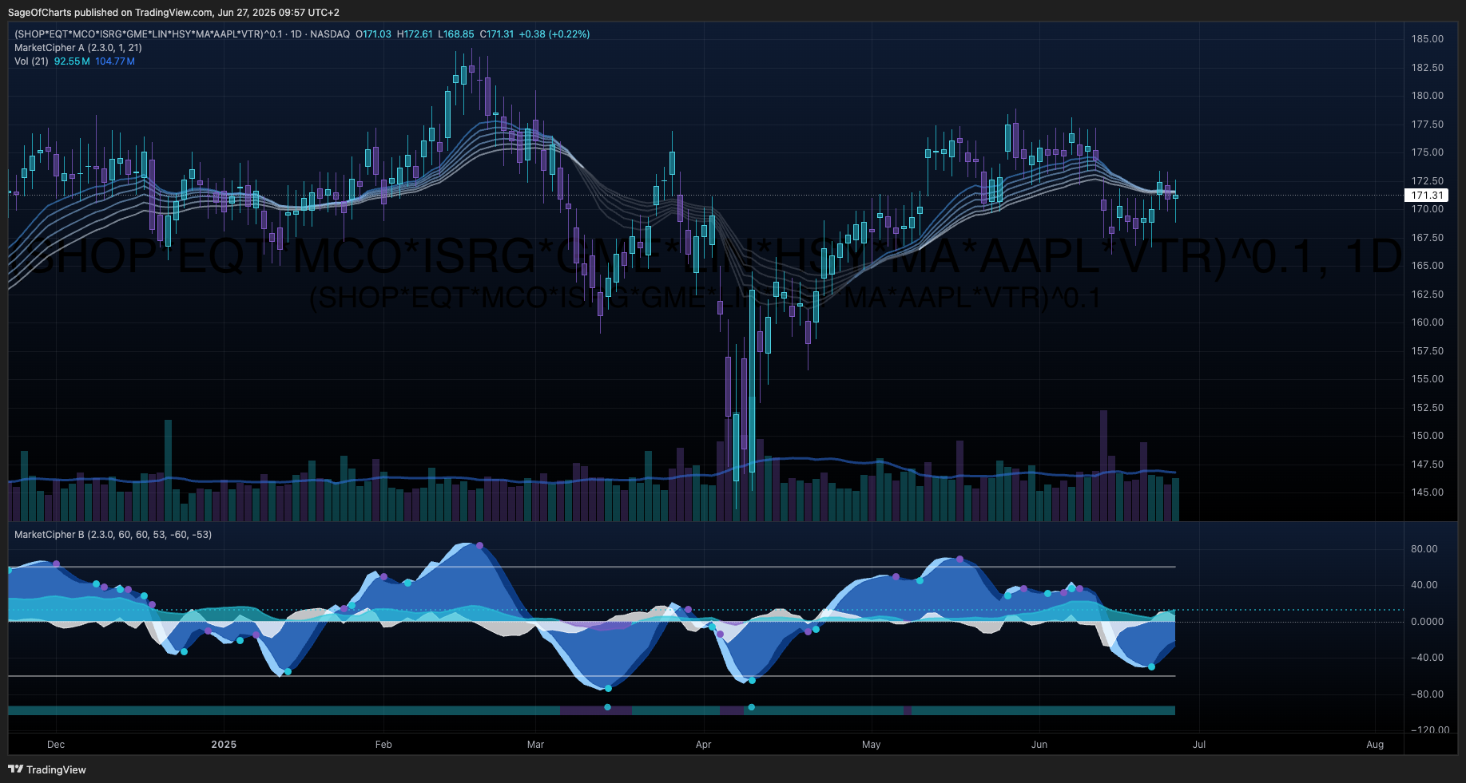Click the 172.50 price axis label
The height and width of the screenshot is (783, 1466).
pyautogui.click(x=1427, y=181)
